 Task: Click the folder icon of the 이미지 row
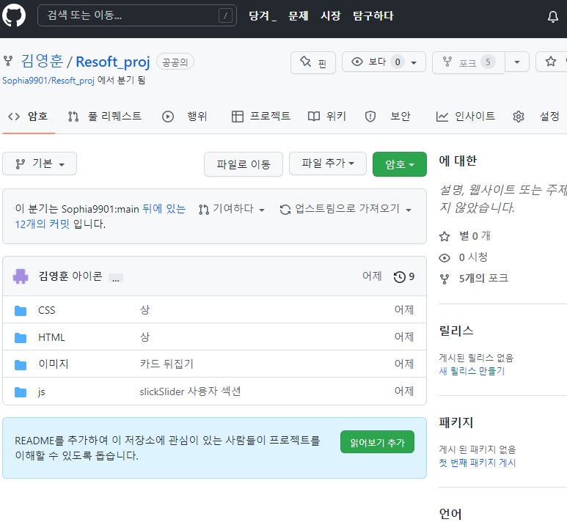[21, 365]
